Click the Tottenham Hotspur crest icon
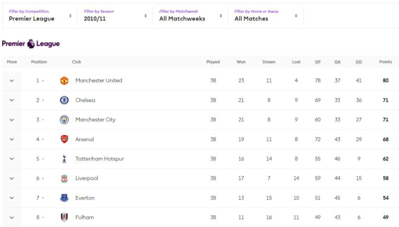 pos(64,159)
